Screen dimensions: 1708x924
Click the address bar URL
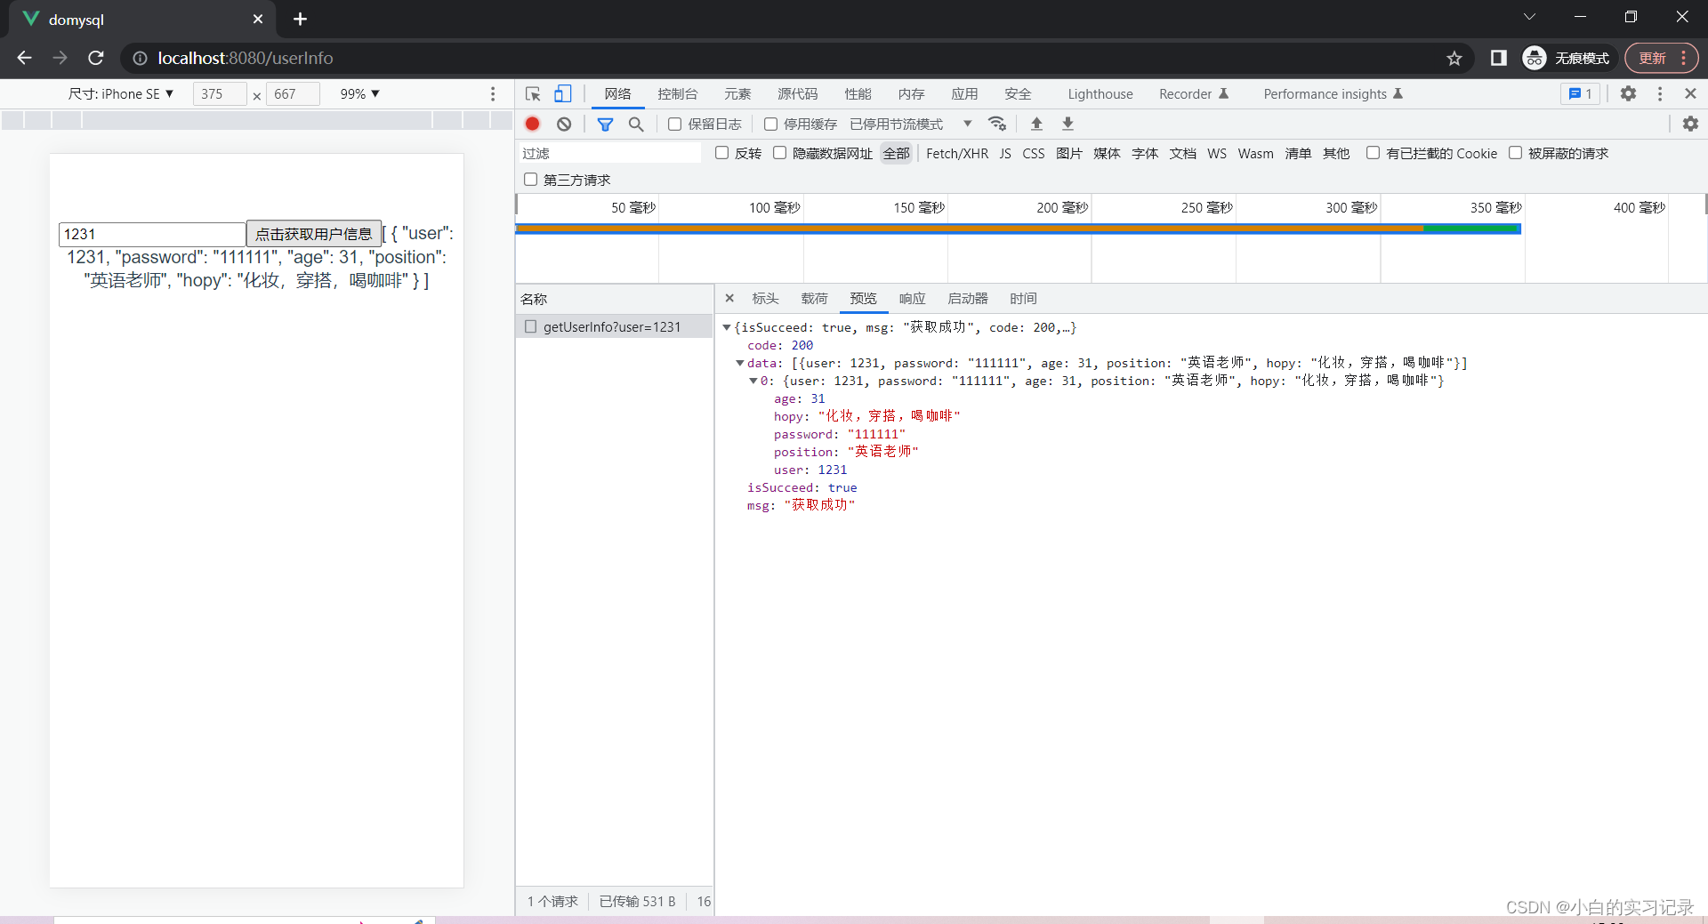pos(246,58)
